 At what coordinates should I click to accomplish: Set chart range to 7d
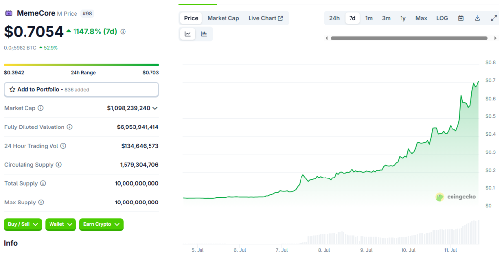[x=352, y=18]
